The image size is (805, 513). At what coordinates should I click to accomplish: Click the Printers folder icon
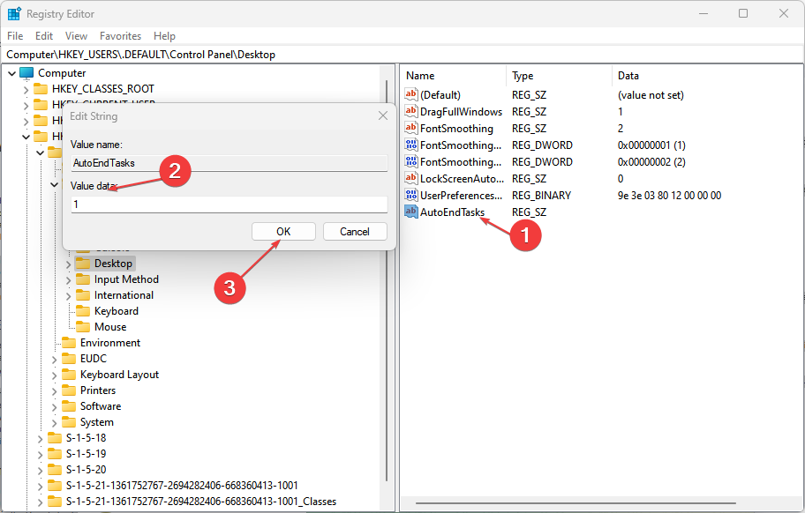point(69,390)
